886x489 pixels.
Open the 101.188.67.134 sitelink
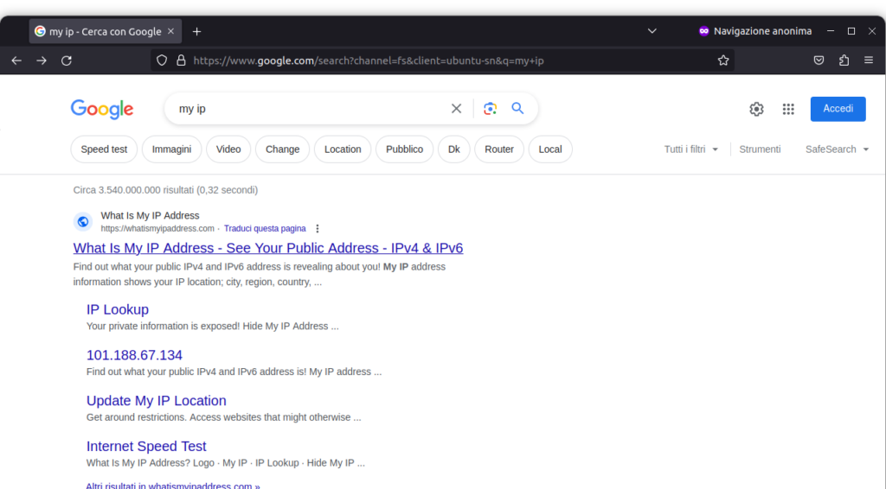pyautogui.click(x=134, y=355)
